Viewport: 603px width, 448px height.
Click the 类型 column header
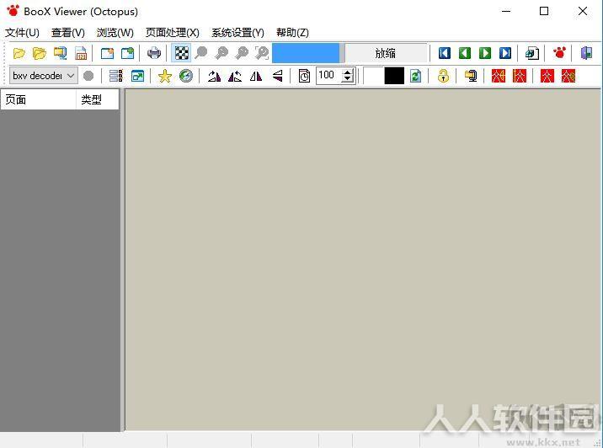click(x=98, y=100)
